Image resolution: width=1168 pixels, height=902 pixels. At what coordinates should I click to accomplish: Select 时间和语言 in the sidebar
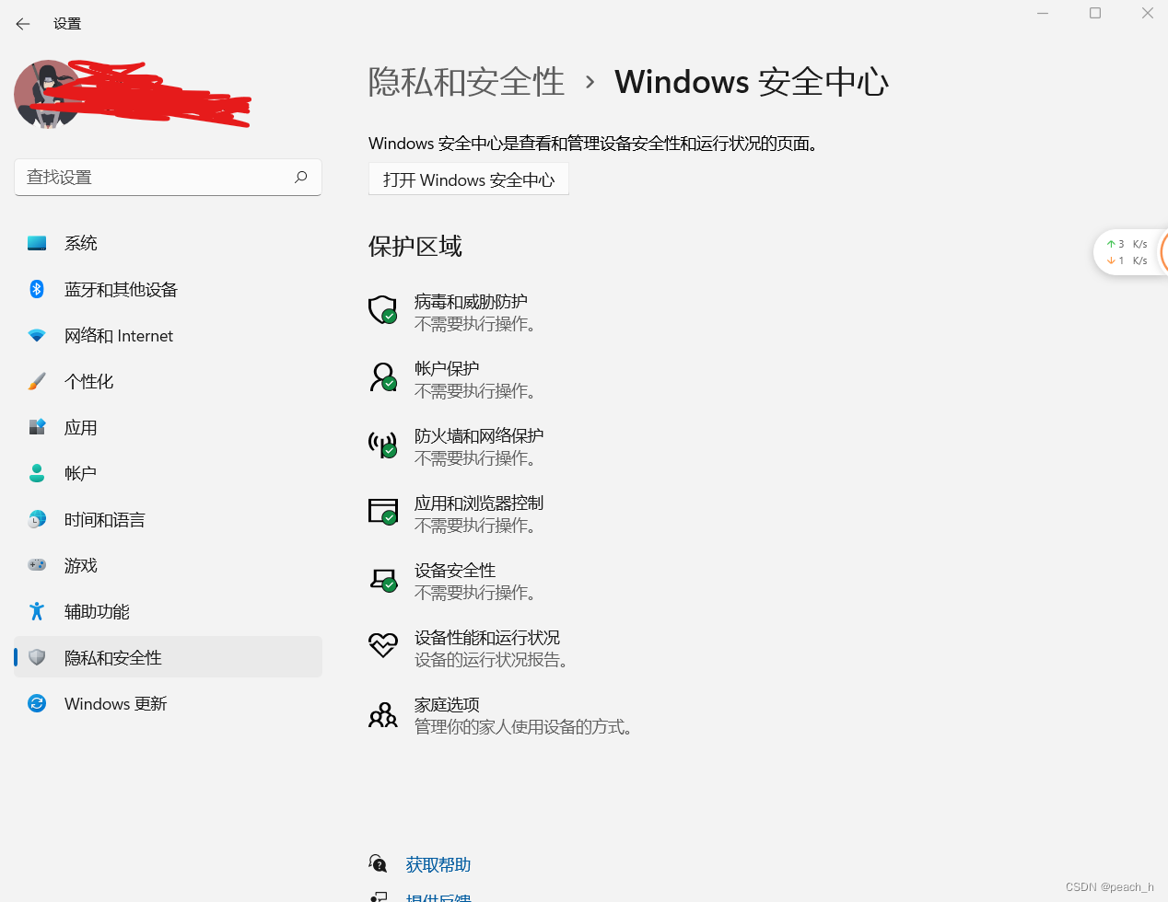click(168, 519)
